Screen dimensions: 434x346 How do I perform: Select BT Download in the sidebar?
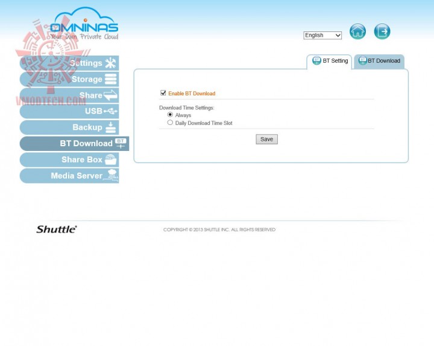click(74, 143)
